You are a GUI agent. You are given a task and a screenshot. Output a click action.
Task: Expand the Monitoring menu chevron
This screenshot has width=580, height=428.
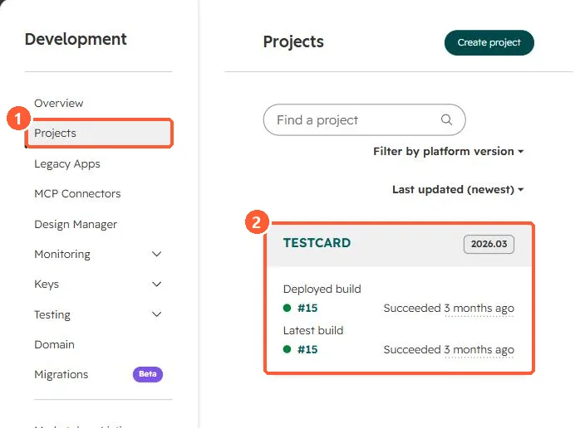[157, 254]
